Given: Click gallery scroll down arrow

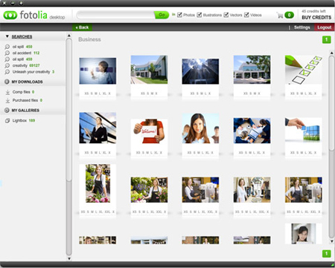Looking at the screenshot, I should coord(331,241).
